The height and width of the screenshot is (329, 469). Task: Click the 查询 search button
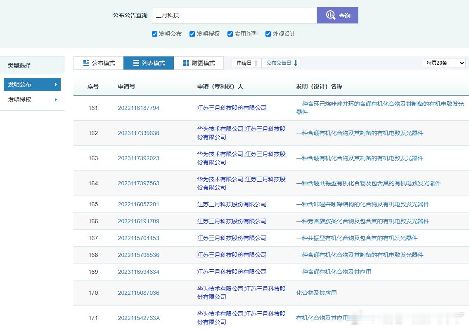337,15
